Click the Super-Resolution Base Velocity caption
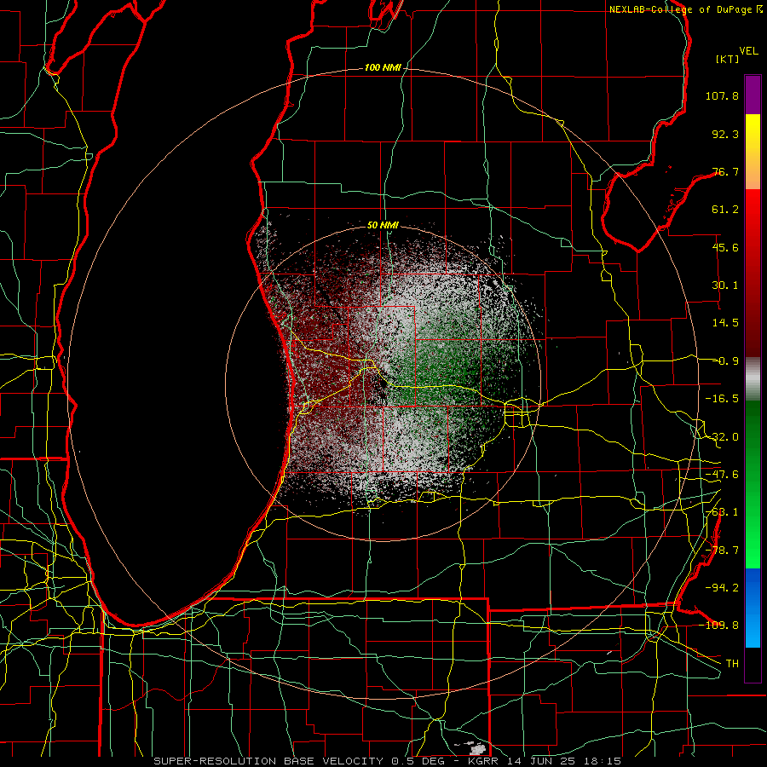The image size is (767, 767). pos(388,761)
